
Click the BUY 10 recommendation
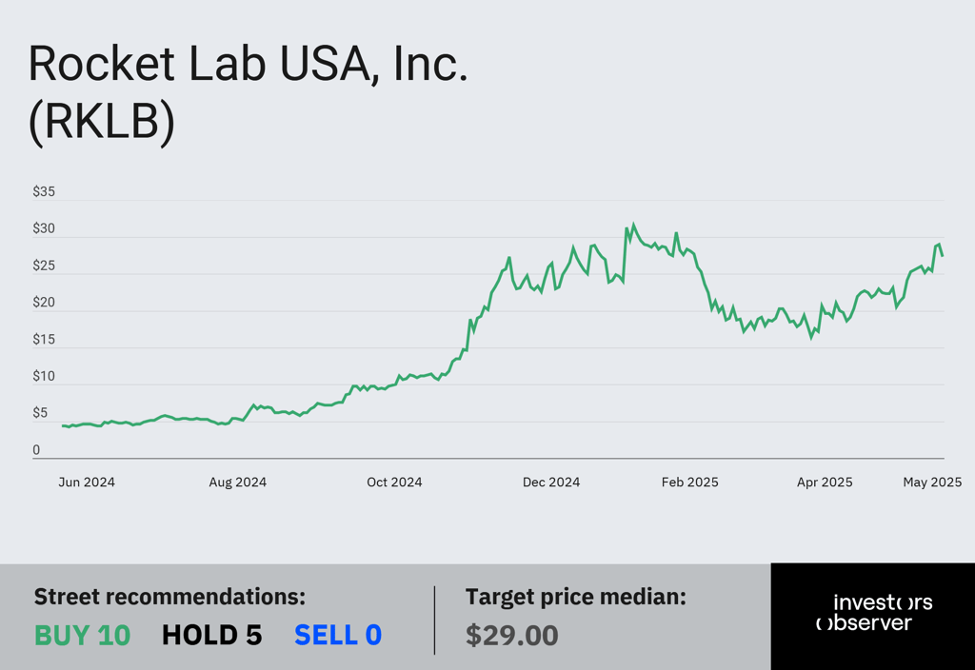pyautogui.click(x=82, y=635)
